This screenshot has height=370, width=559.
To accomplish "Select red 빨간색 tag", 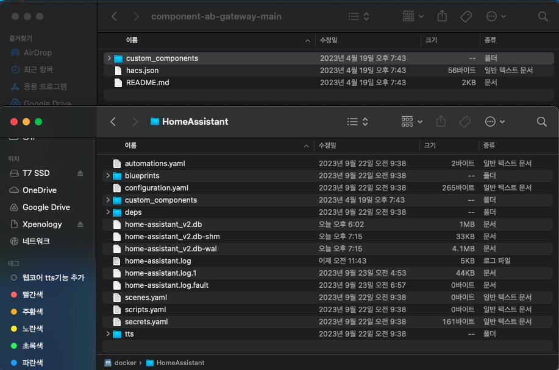I will click(32, 295).
